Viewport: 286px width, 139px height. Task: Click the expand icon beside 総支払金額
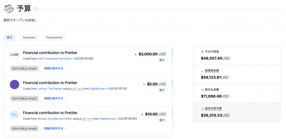point(202,90)
